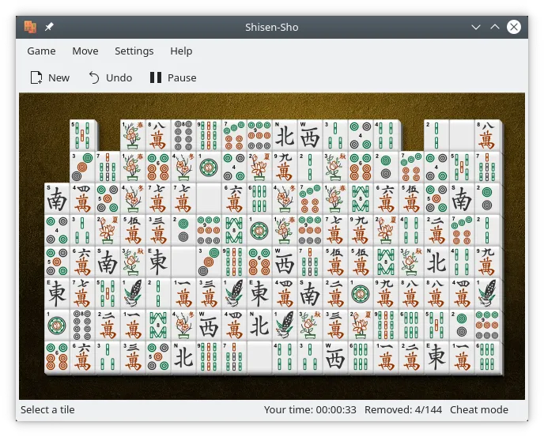Expand the Help menu

(181, 51)
